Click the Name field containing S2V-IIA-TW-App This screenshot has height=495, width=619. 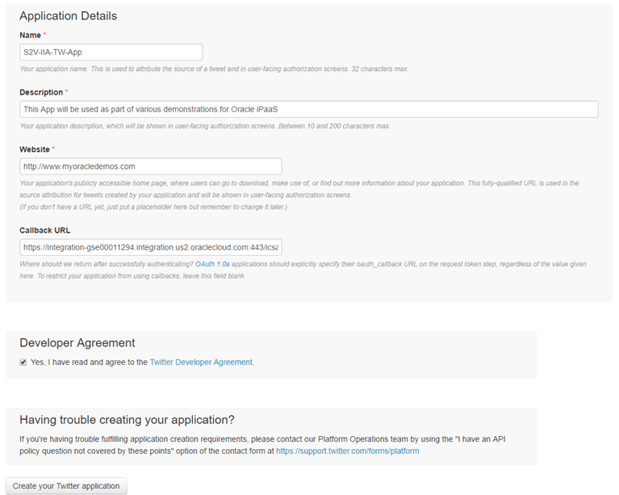pos(111,52)
